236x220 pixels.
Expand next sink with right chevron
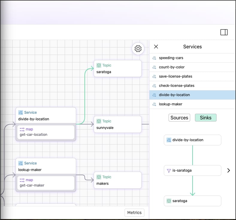tap(229, 170)
